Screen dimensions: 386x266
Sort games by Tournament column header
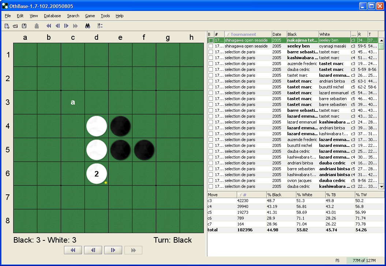pos(248,34)
